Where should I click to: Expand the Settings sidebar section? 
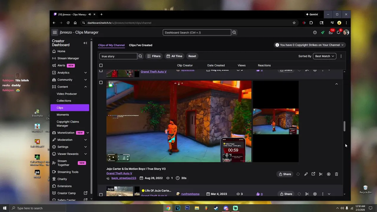coord(85,147)
